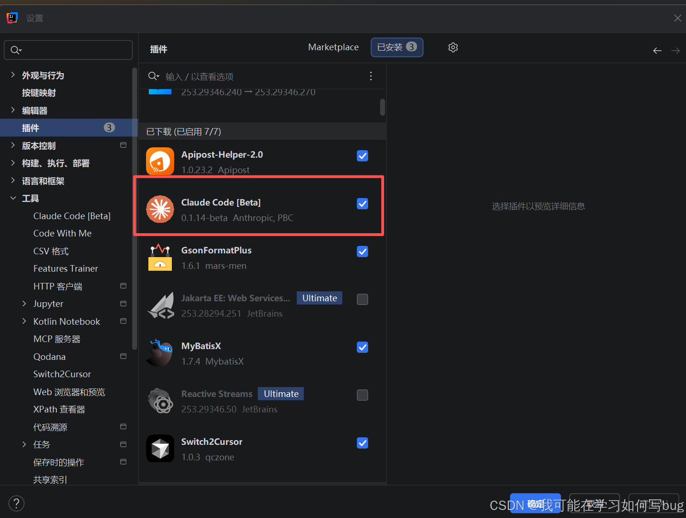Focus the plugin search input field
Screen dimensions: 686x518
click(x=263, y=76)
